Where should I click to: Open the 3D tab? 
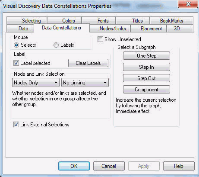click(180, 29)
